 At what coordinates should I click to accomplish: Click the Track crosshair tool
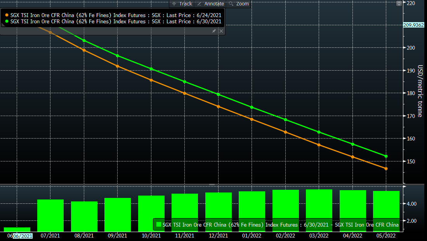[182, 3]
